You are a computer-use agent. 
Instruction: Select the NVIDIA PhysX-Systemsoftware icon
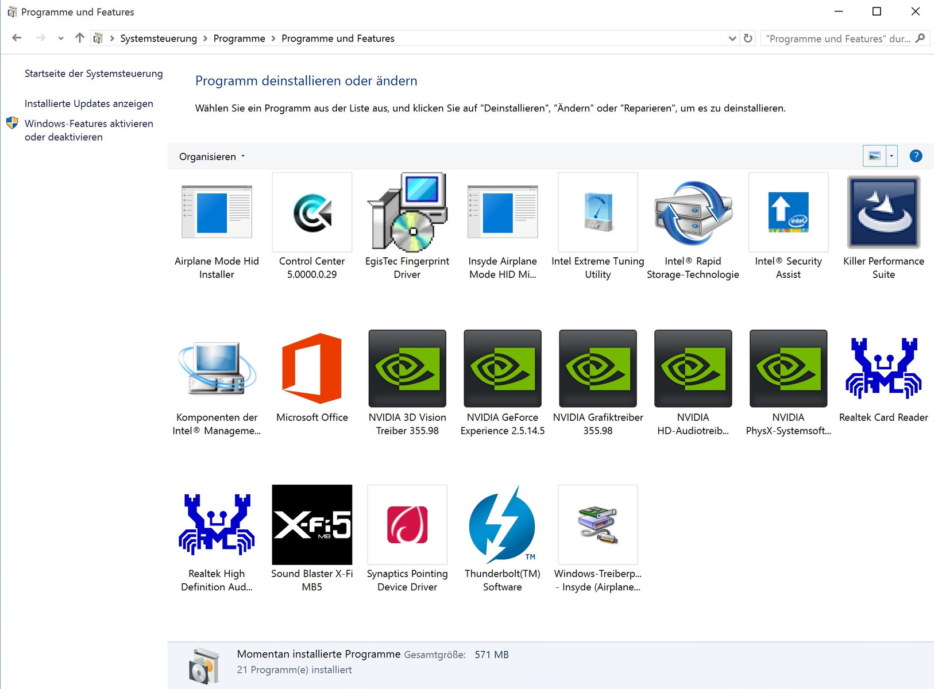tap(789, 369)
